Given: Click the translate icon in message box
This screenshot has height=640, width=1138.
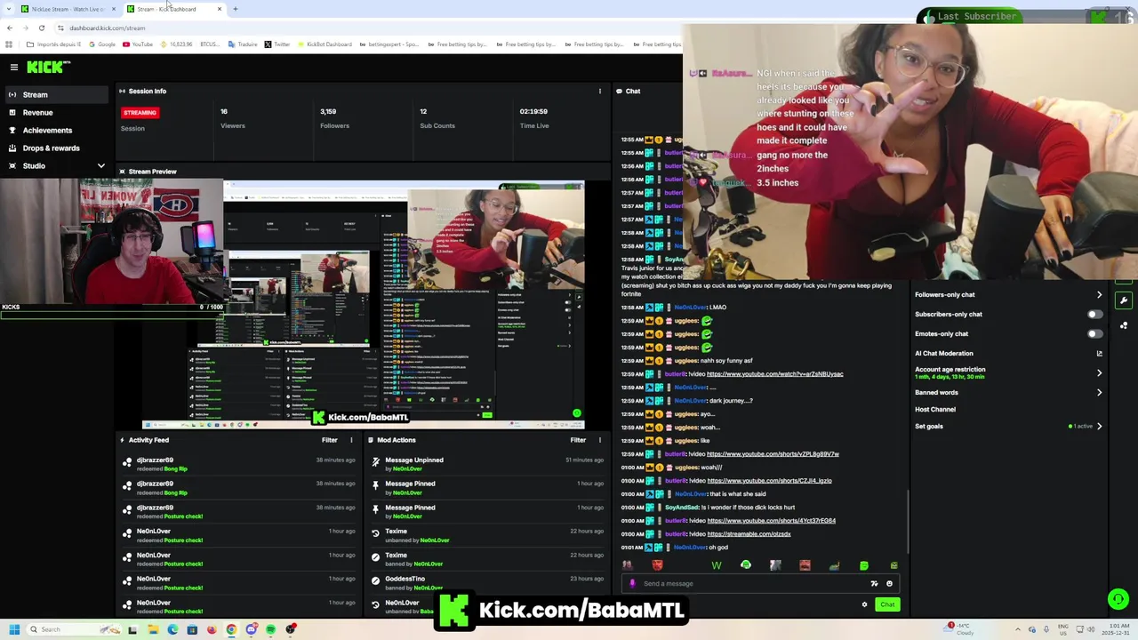Looking at the screenshot, I should [874, 584].
